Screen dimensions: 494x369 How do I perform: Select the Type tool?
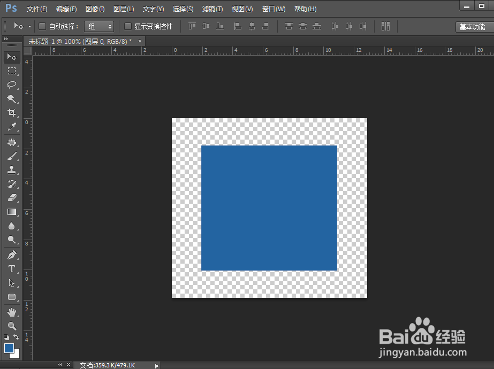(12, 269)
